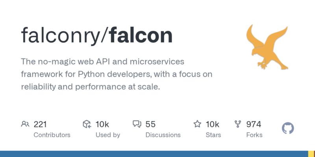Click the 10k count beside the star icon
The width and height of the screenshot is (315, 157).
tap(212, 124)
